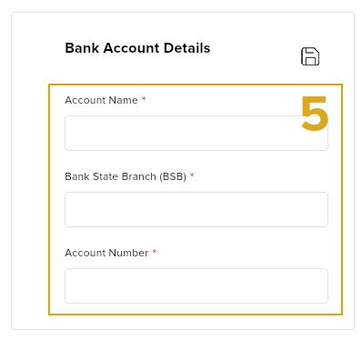Image resolution: width=362 pixels, height=340 pixels.
Task: Save bank details with the floppy disk icon
Action: click(x=310, y=56)
